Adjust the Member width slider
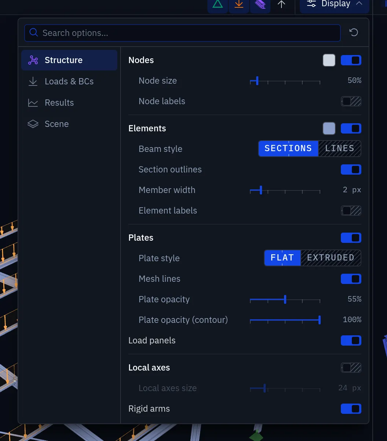 point(285,190)
